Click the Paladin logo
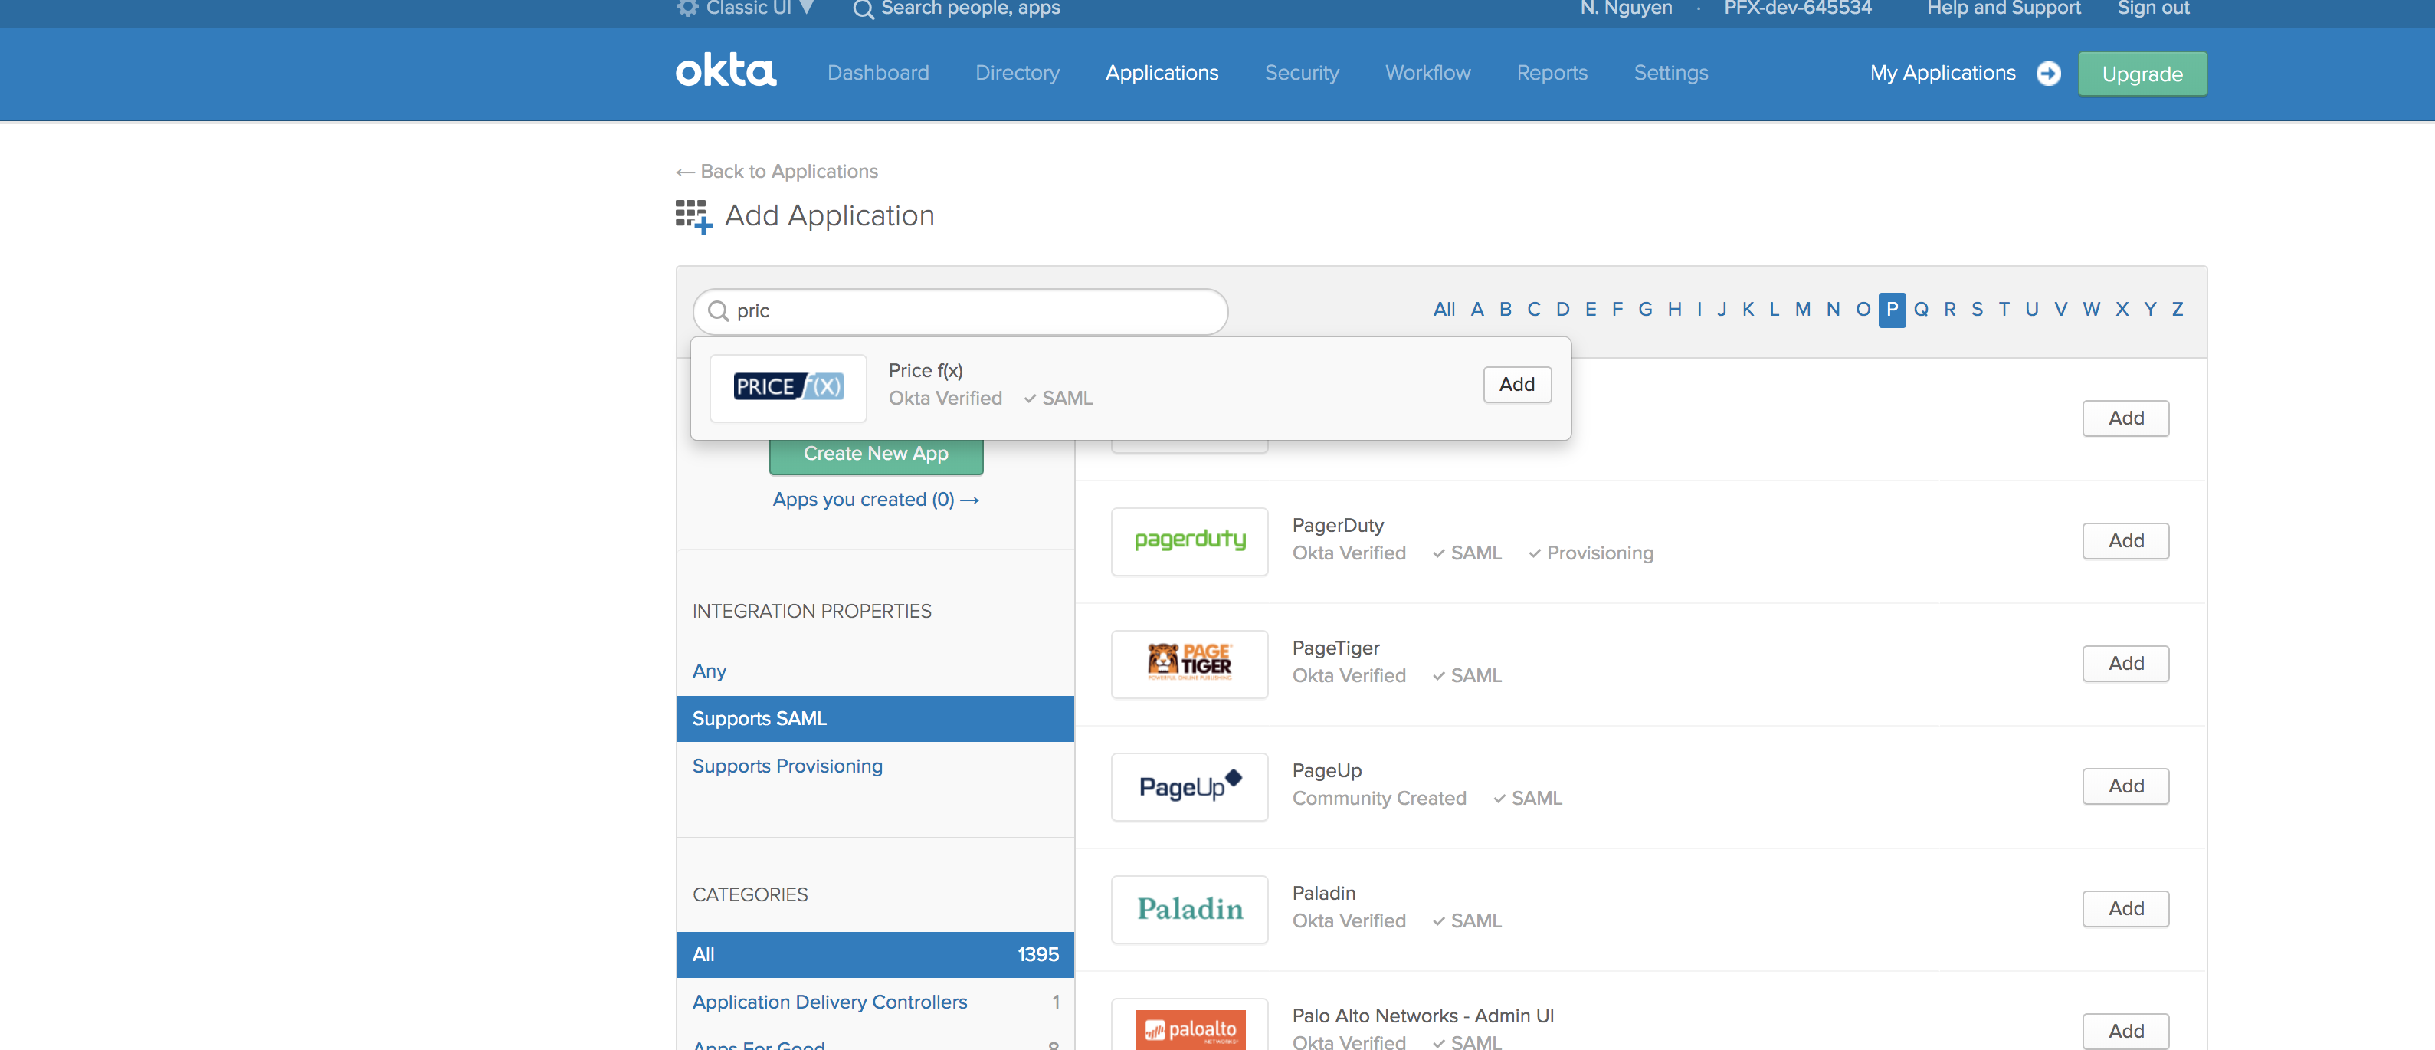The image size is (2435, 1050). tap(1189, 909)
